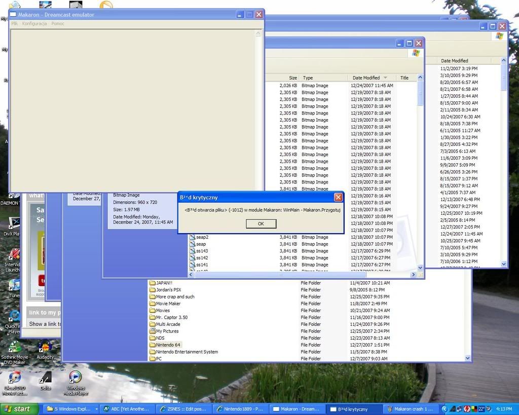Viewport: 519px width, 415px height.
Task: Select the Nintendo 64 folder
Action: click(x=165, y=345)
